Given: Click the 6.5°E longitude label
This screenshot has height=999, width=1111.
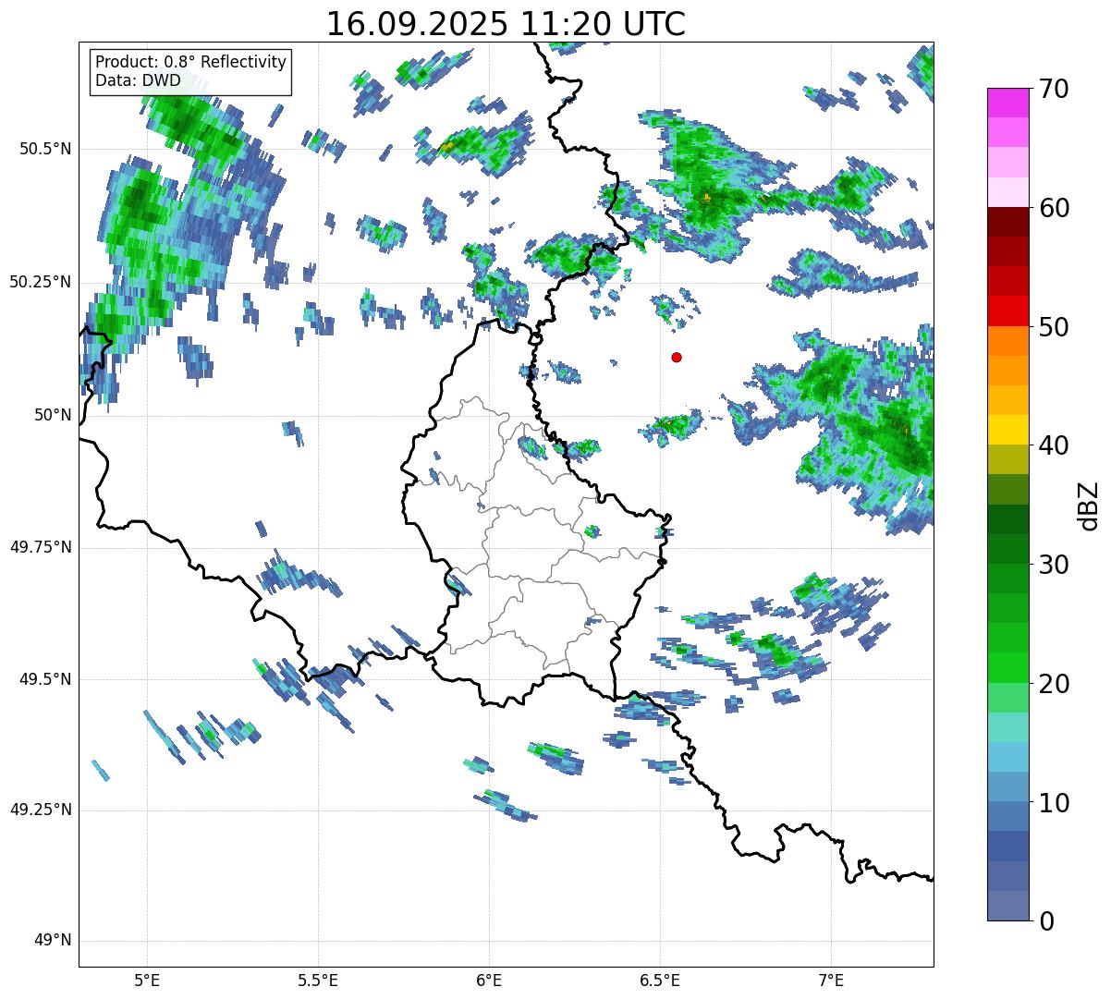Looking at the screenshot, I should click(x=660, y=980).
